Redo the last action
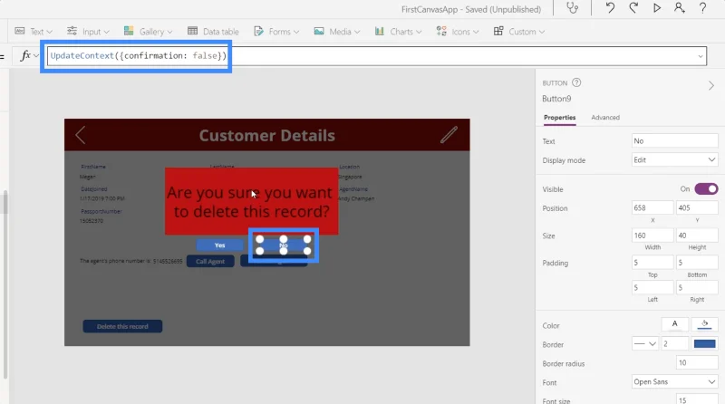Screen dimensions: 725x404 tap(633, 8)
